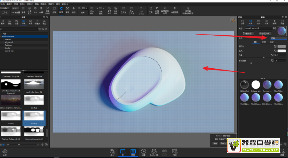Click the Tumble (翻滚) camera tool
288x158 pixels.
pyautogui.click(x=61, y=10)
